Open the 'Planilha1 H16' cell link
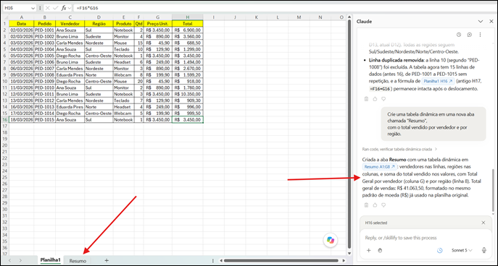The image size is (498, 266). (438, 81)
